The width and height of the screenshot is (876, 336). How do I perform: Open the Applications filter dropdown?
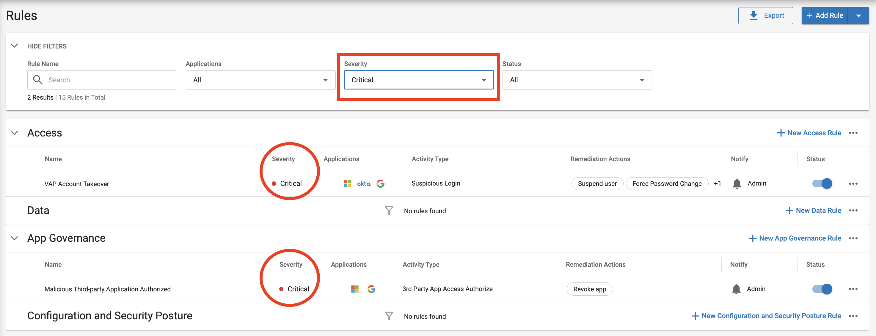pos(260,80)
